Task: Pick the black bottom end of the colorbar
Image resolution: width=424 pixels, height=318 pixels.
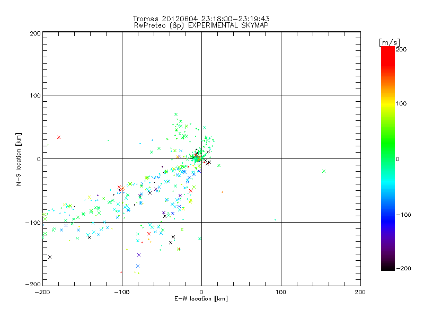Action: 387,267
